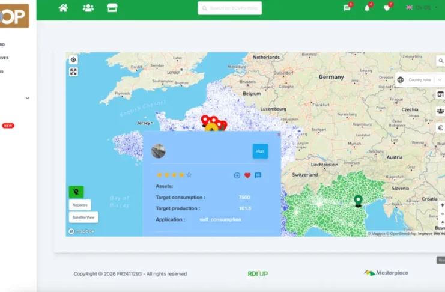Switch to Satellite View
The height and width of the screenshot is (292, 445).
[83, 217]
